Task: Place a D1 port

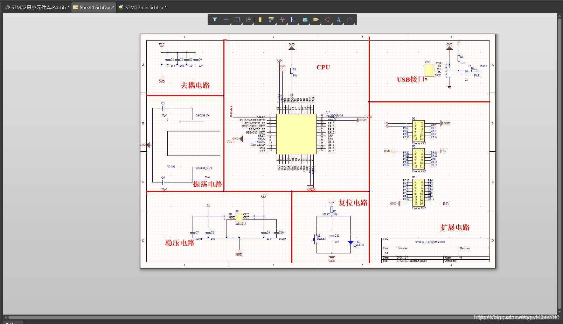Action: [x=316, y=20]
